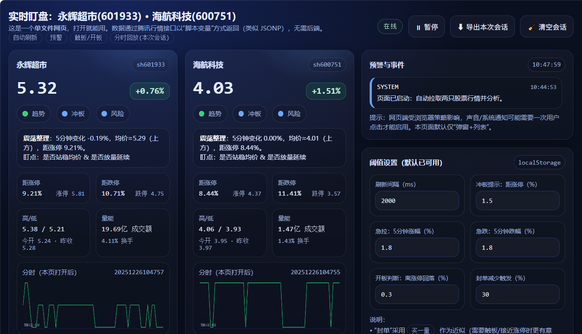Viewport: 582px width, 334px height.
Task: Click 永辉超市 19.69亿 成交额 value
Action: [x=127, y=229]
